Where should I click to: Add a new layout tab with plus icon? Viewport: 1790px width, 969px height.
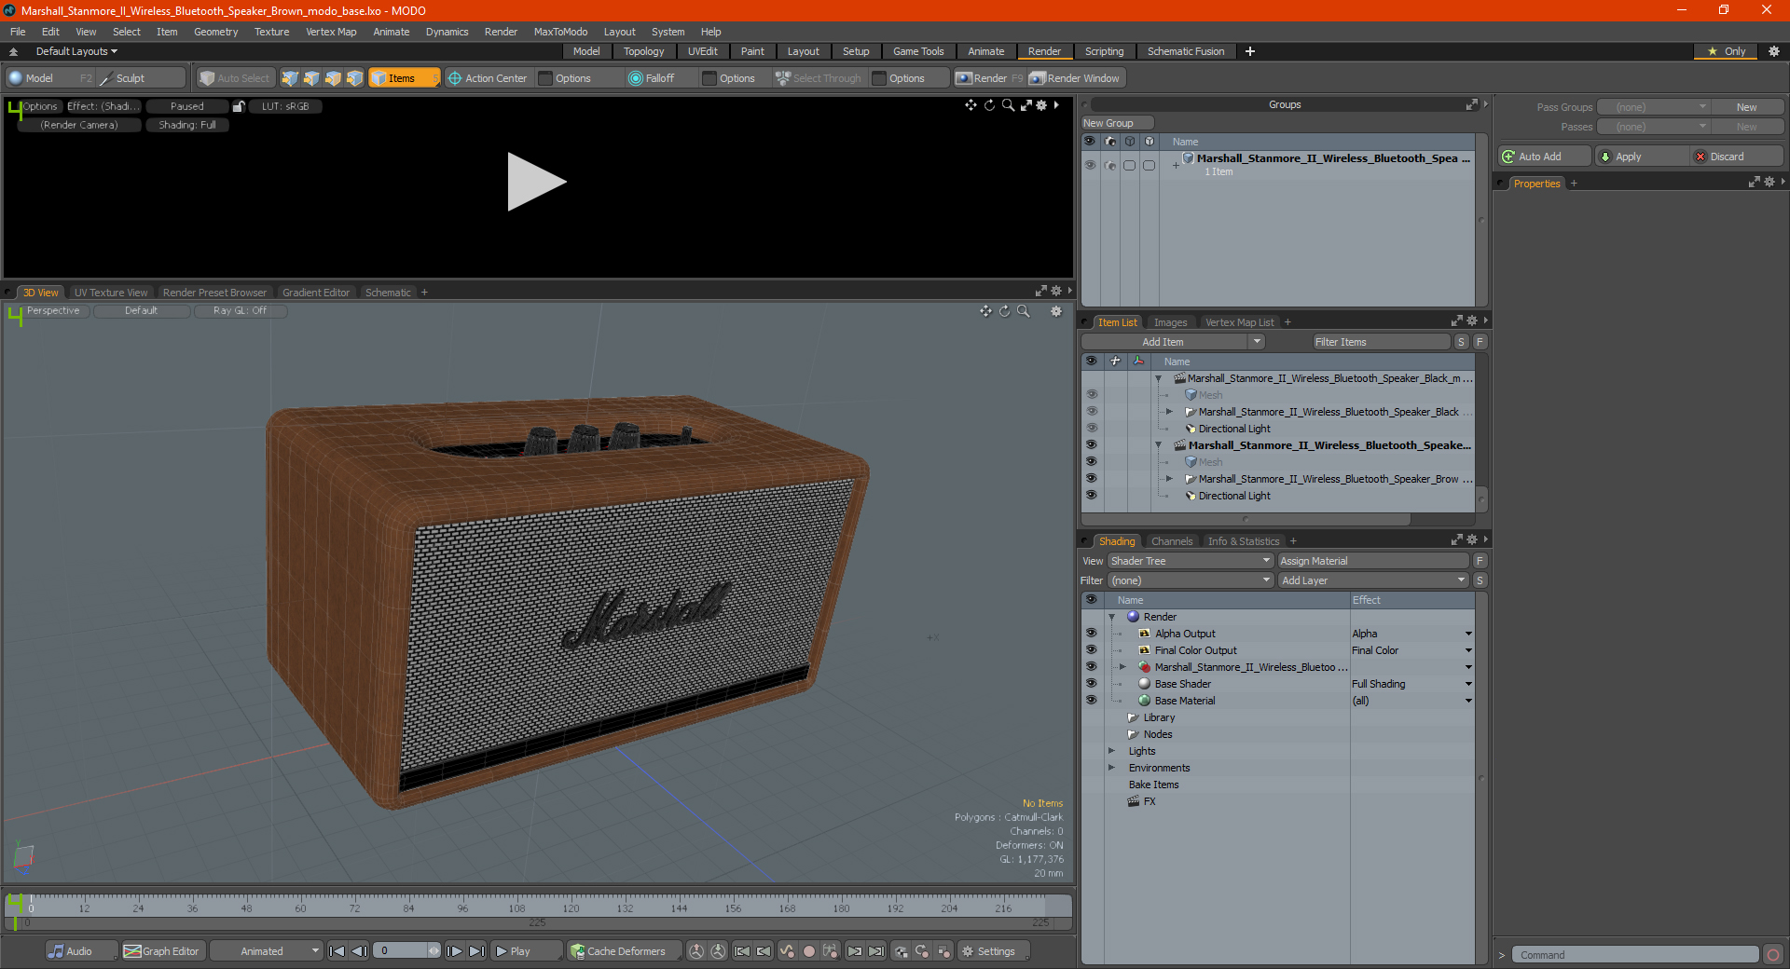pos(1250,51)
